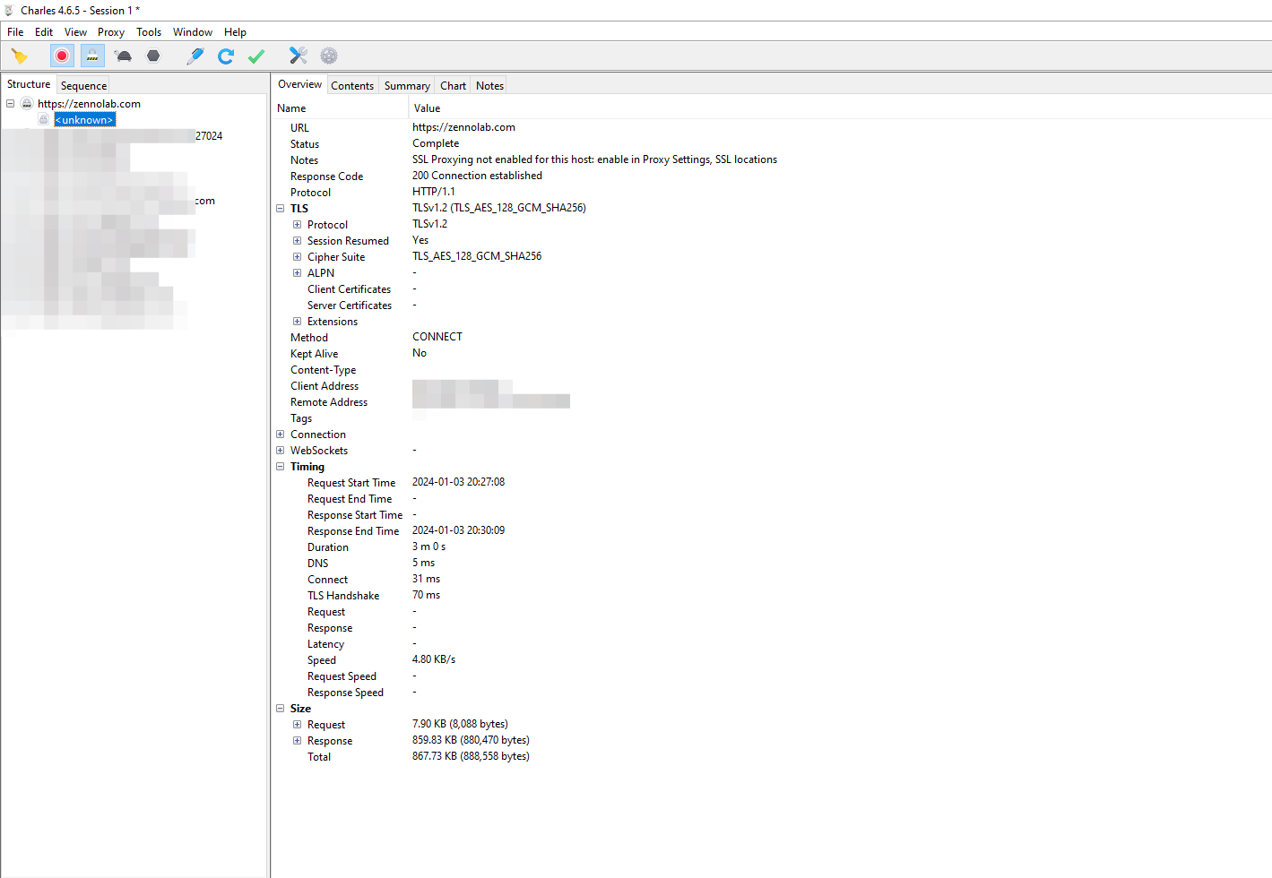Click the Repeat request icon
Screen dimensions: 1272x878
(226, 56)
